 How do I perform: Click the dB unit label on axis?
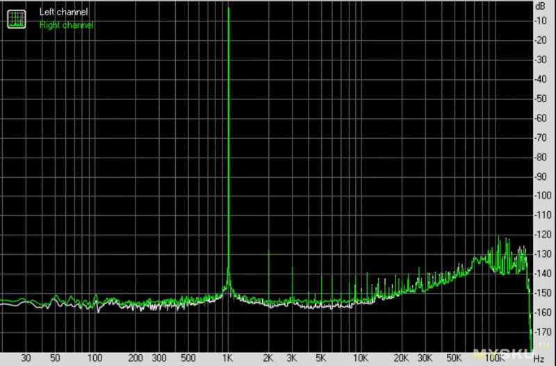pos(539,6)
